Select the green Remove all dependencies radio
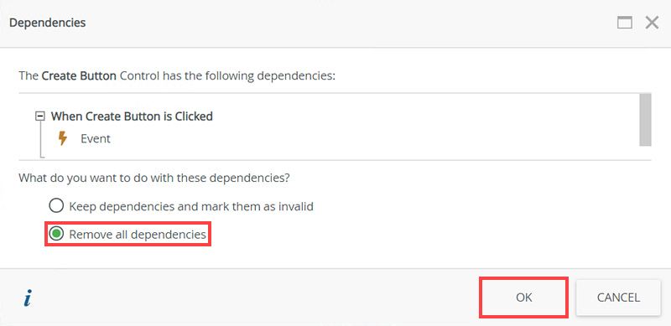The image size is (671, 326). click(x=56, y=234)
